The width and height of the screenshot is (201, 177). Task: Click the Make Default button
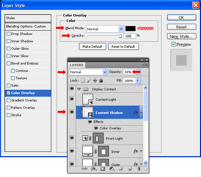92,46
